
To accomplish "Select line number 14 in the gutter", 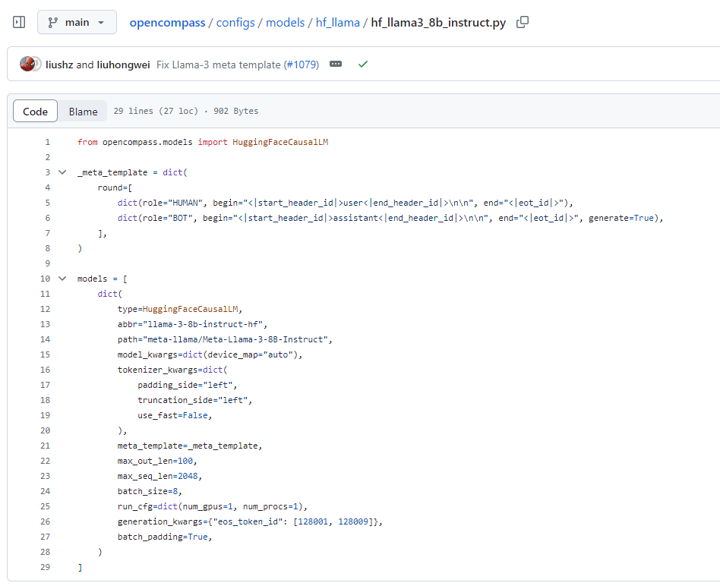I will (x=46, y=339).
